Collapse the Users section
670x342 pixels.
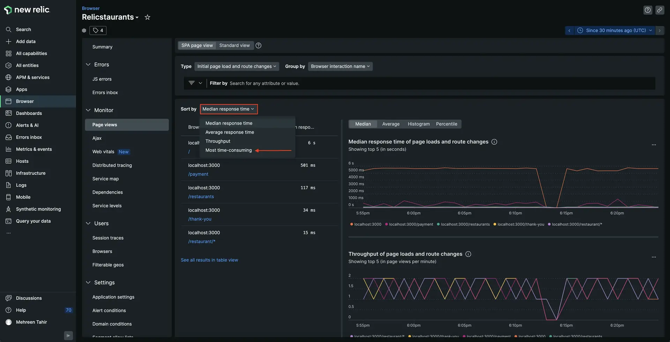click(x=88, y=223)
